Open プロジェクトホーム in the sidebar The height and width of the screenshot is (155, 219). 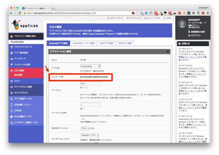click(26, 47)
